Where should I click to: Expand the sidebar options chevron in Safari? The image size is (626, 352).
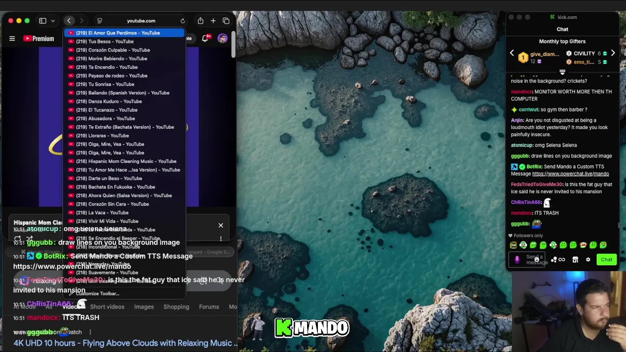[53, 21]
